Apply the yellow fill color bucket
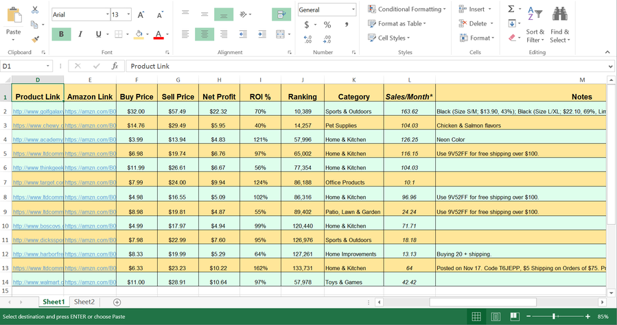617x325 pixels. pyautogui.click(x=139, y=34)
